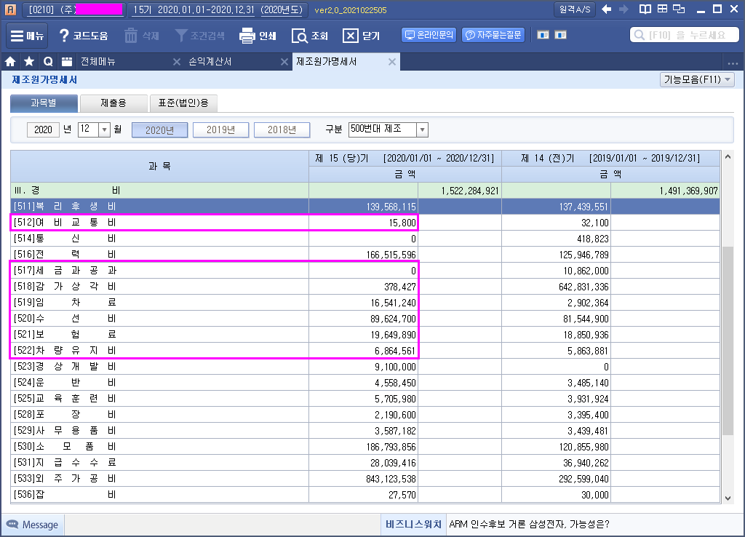Print with the 인쇄 printer icon

coord(258,36)
